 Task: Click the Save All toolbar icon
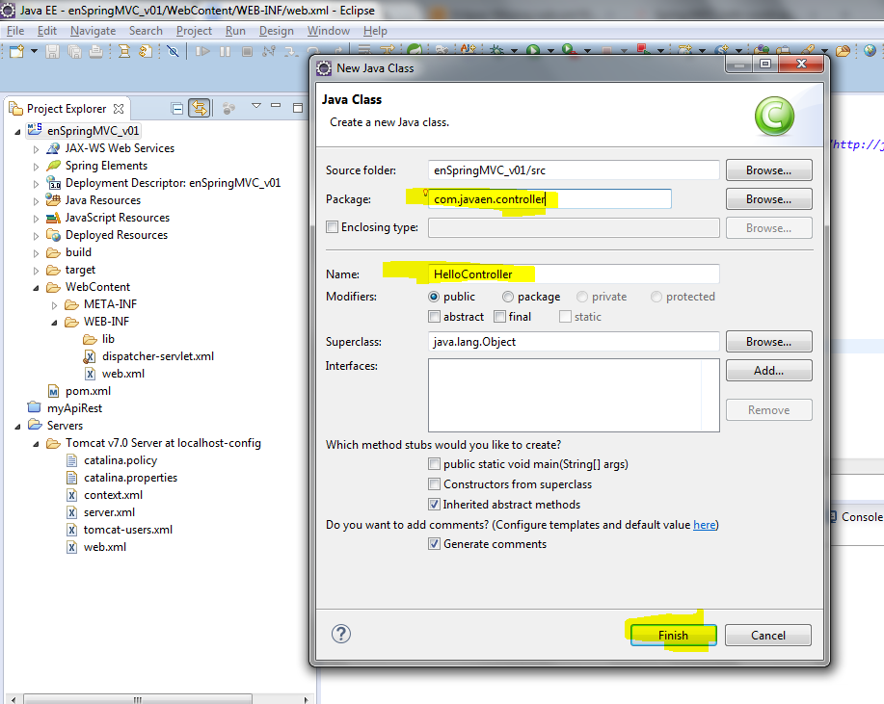tap(74, 52)
